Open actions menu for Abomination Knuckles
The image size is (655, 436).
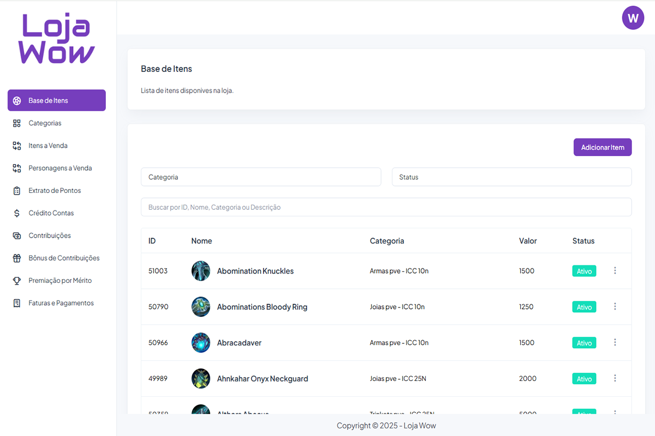[615, 271]
